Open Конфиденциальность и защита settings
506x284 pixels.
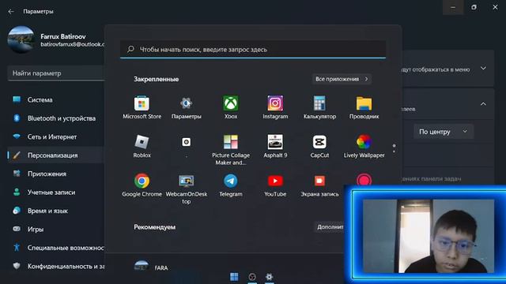[x=55, y=267]
